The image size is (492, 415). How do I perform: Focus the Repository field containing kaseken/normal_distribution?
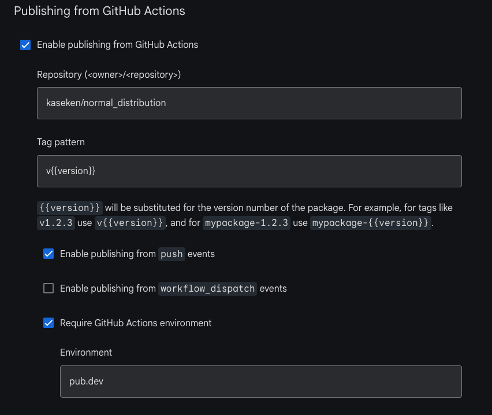coord(249,103)
